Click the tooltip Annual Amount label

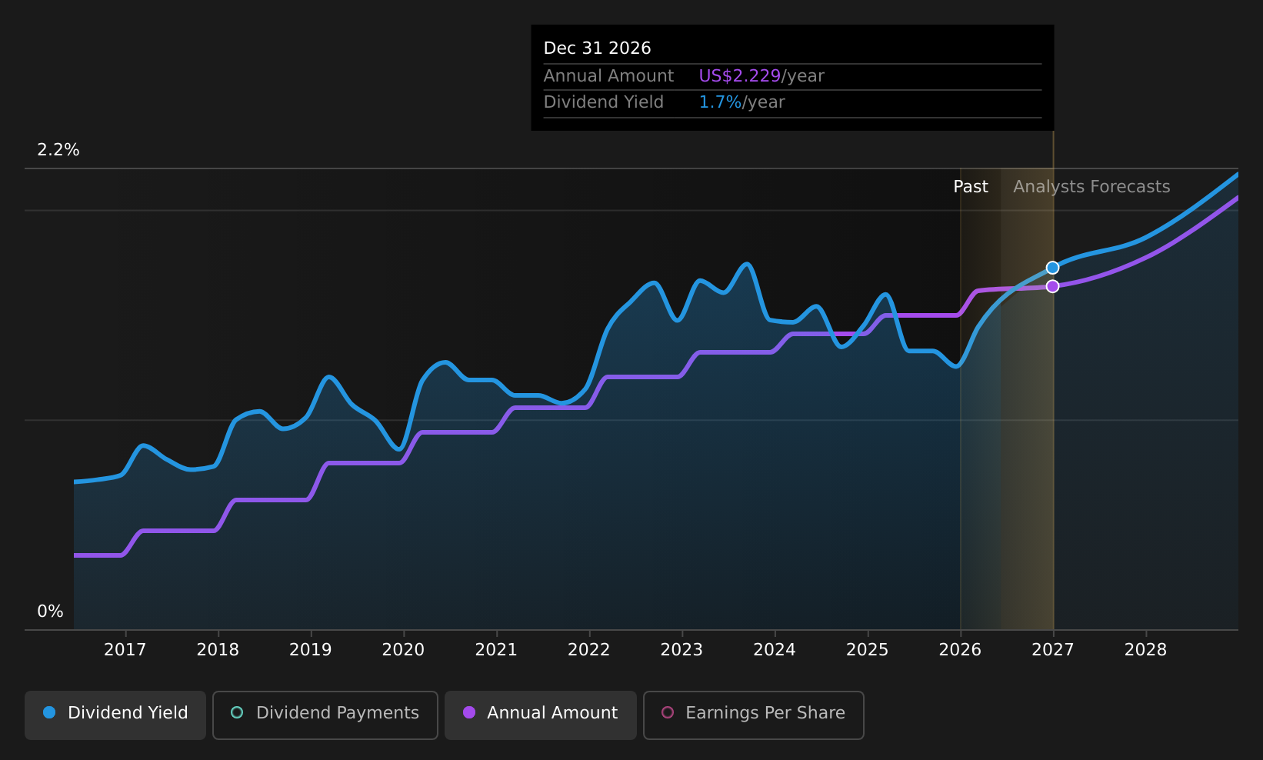pyautogui.click(x=608, y=76)
